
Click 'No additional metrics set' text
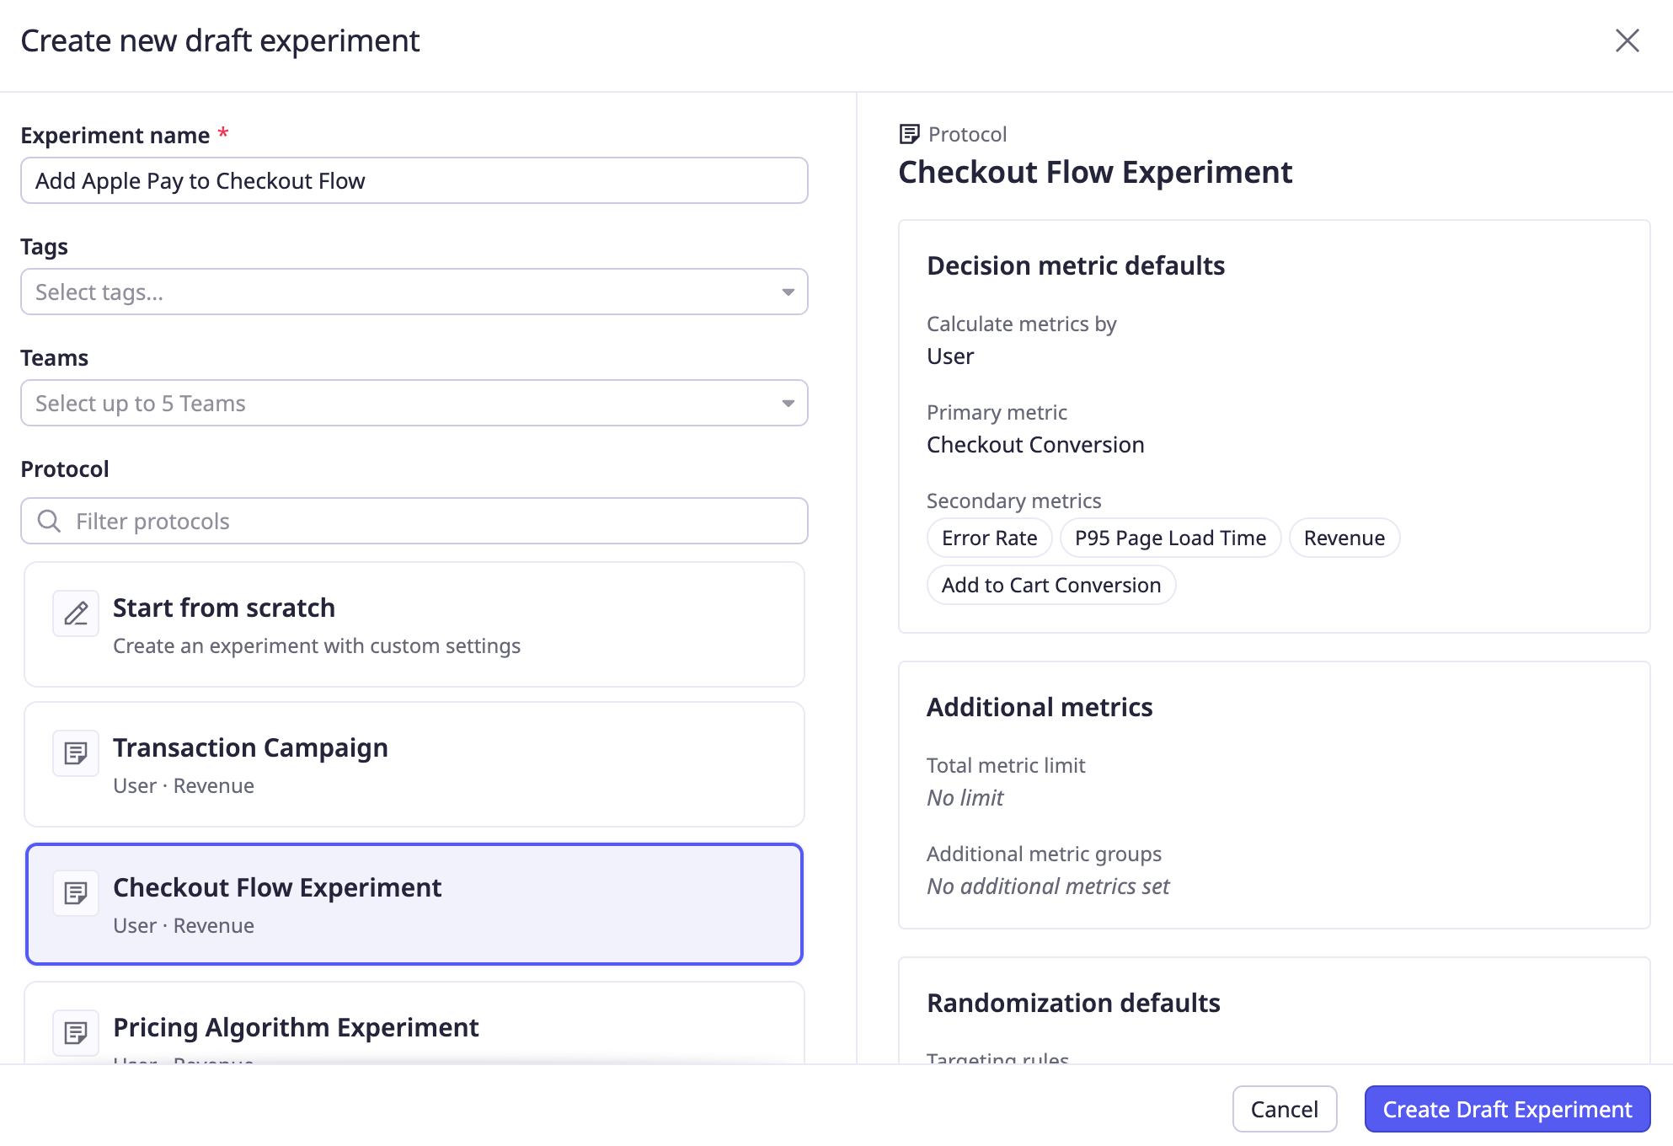pyautogui.click(x=1048, y=886)
